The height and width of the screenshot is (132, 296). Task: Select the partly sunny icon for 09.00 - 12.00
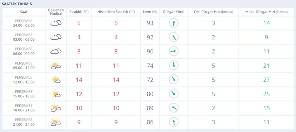[x=56, y=66]
